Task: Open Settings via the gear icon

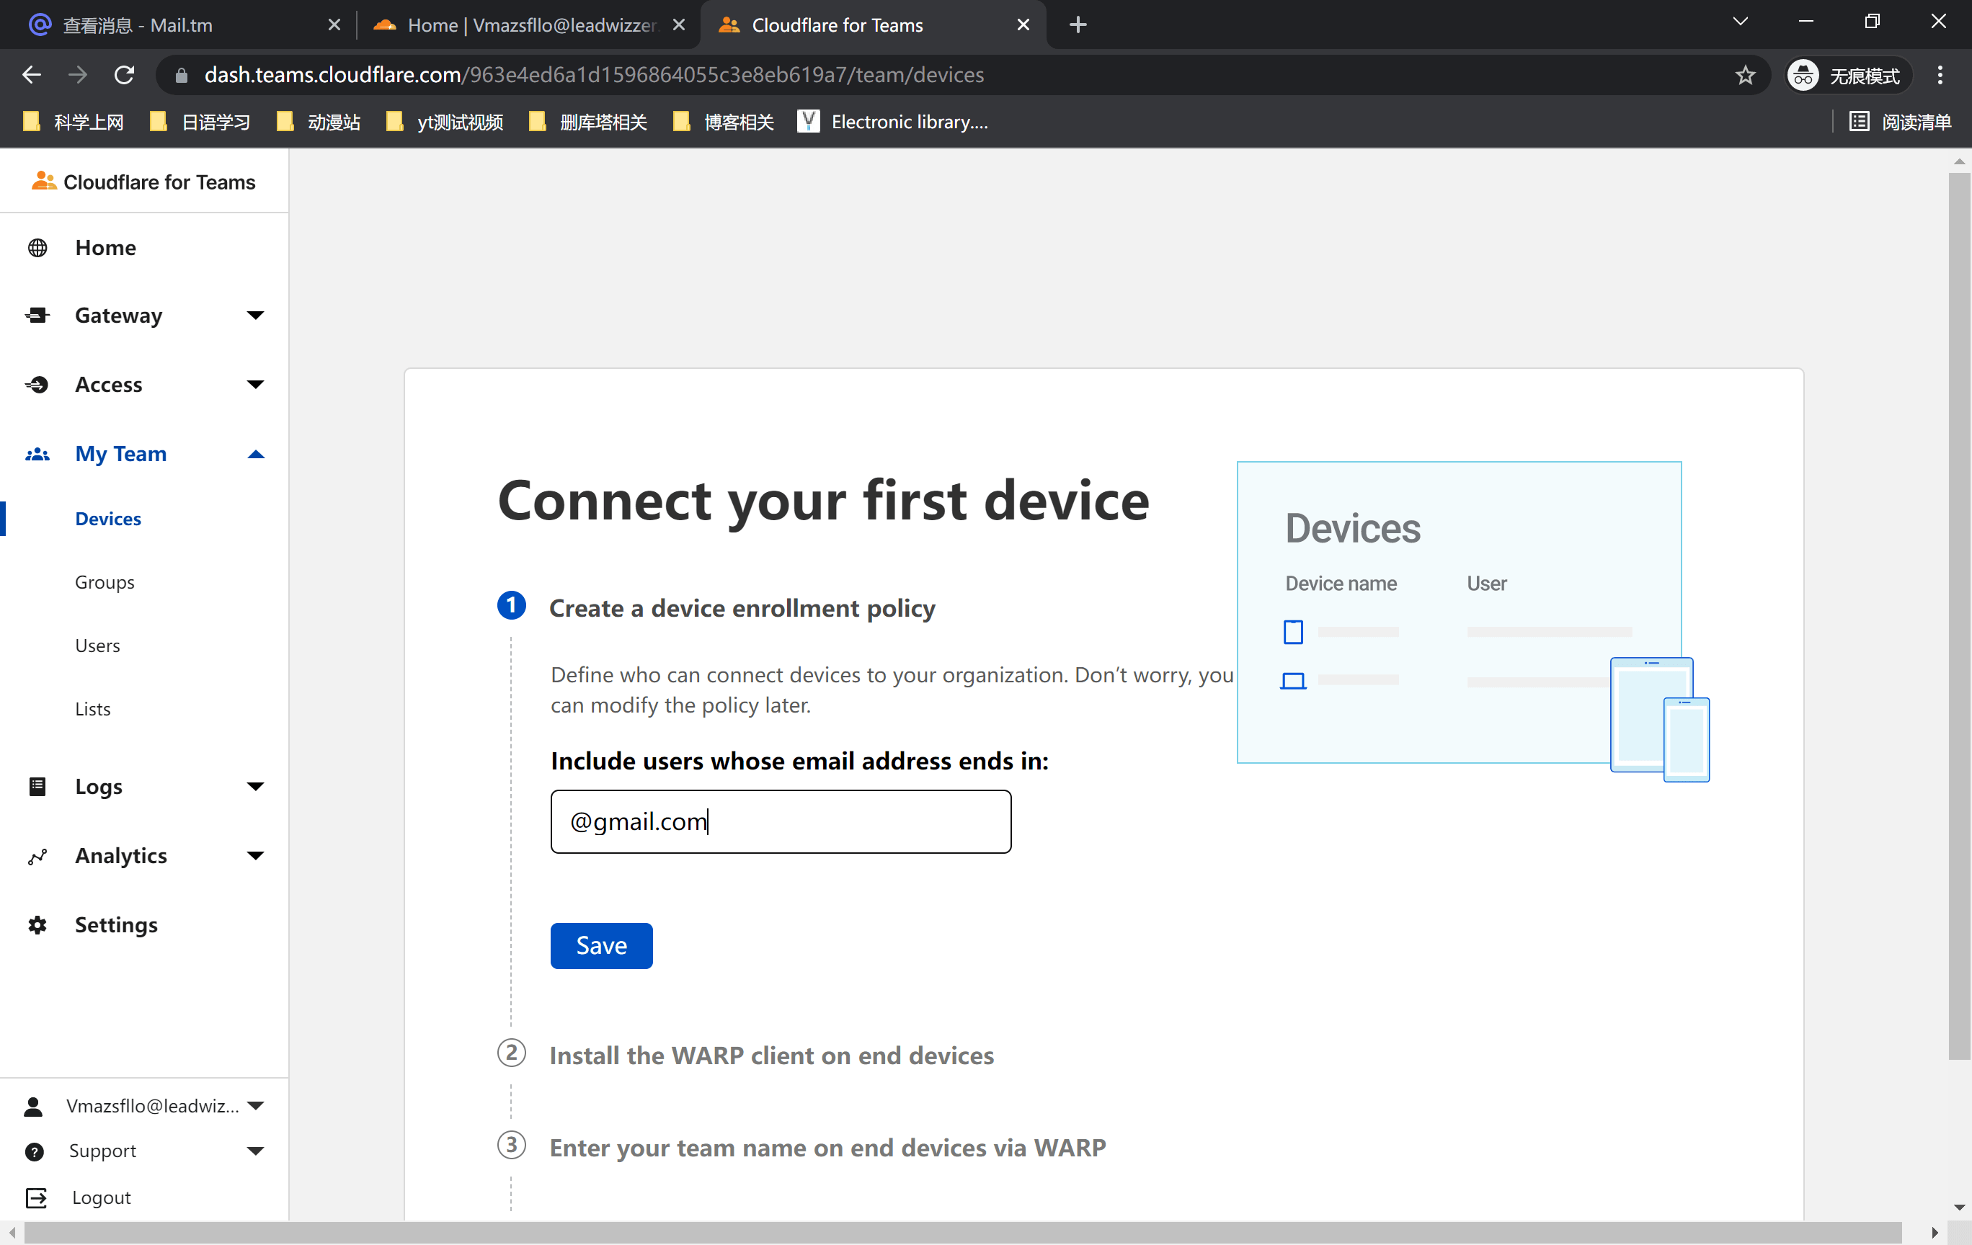Action: coord(37,925)
